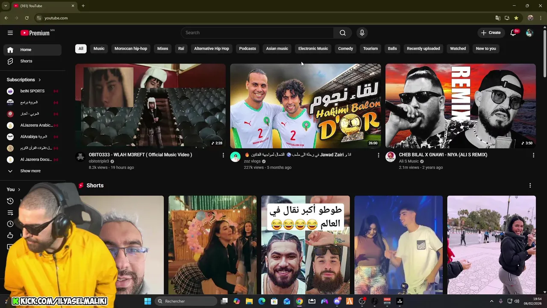This screenshot has width=547, height=308.
Task: Select the Comedy filter chip
Action: [345, 49]
